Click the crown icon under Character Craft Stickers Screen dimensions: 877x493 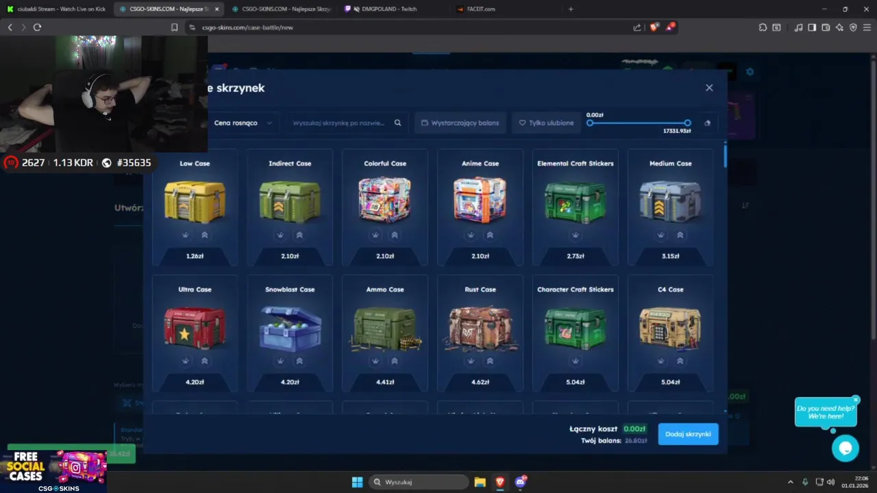(x=576, y=361)
